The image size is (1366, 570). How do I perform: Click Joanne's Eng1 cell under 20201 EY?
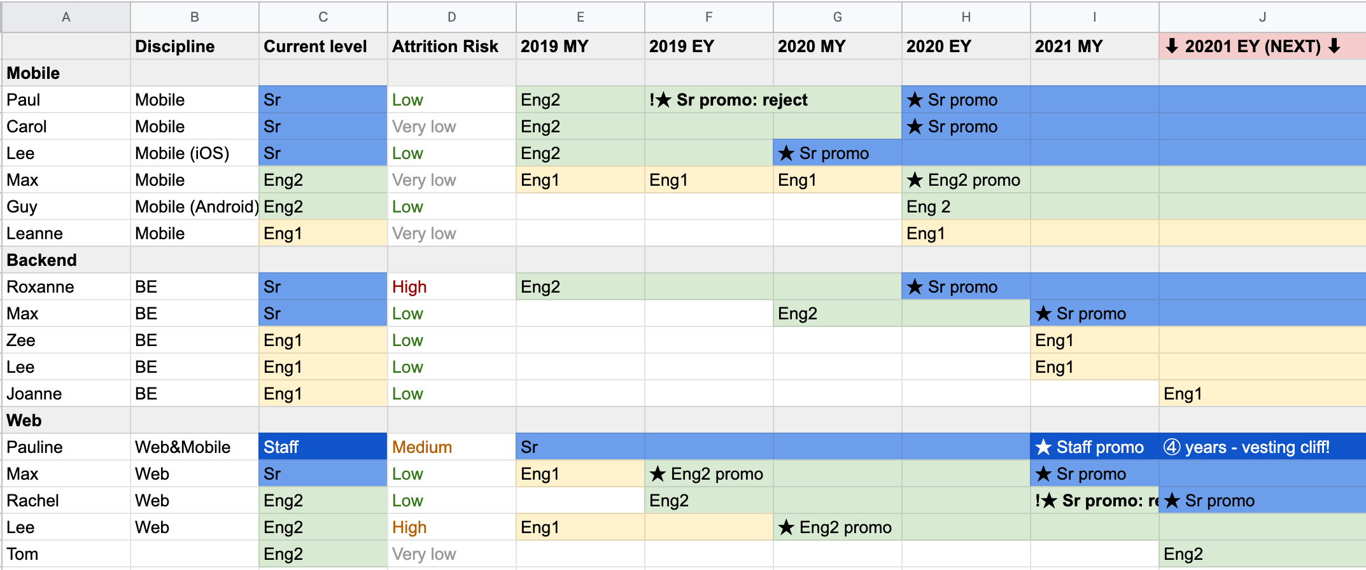pyautogui.click(x=1183, y=393)
